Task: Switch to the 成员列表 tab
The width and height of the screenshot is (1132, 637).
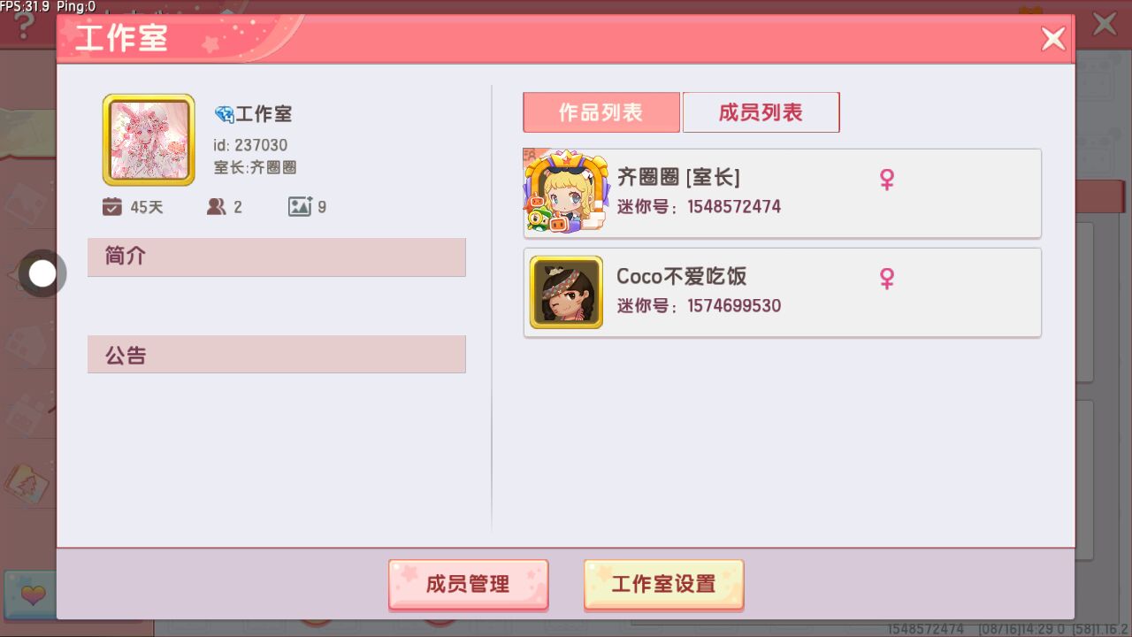Action: point(761,112)
